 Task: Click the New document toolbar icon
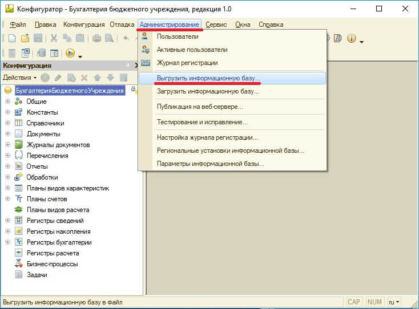point(12,38)
